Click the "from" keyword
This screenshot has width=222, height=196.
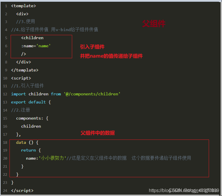coord(56,94)
